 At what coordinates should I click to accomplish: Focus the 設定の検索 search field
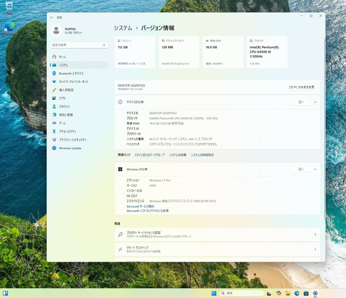pos(79,45)
